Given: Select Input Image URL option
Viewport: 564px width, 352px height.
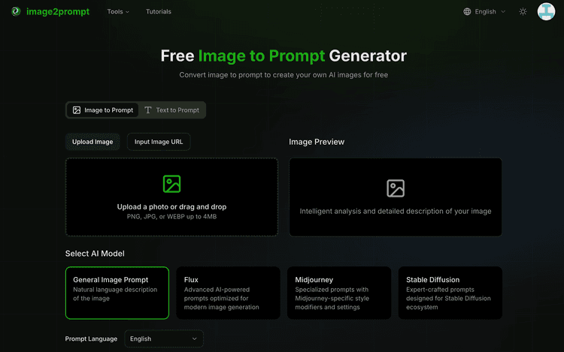Looking at the screenshot, I should pyautogui.click(x=159, y=142).
